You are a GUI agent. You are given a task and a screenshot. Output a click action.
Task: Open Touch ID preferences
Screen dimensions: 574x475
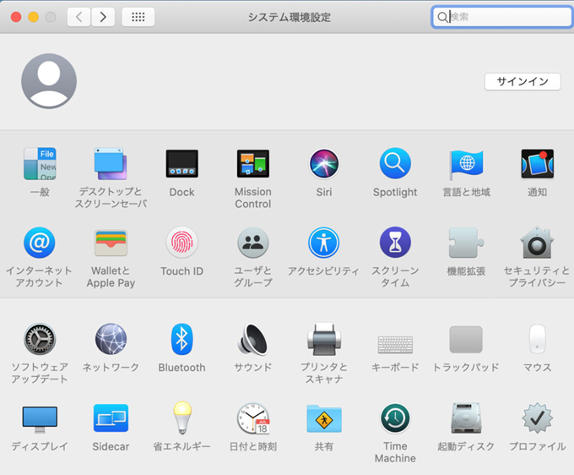(182, 243)
